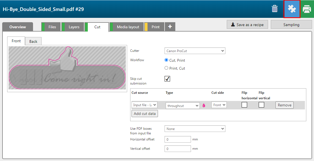Switch to the Back preview tab
This screenshot has width=314, height=161.
(33, 41)
